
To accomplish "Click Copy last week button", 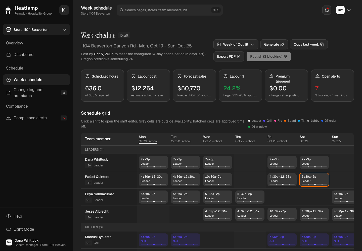I will pos(309,44).
